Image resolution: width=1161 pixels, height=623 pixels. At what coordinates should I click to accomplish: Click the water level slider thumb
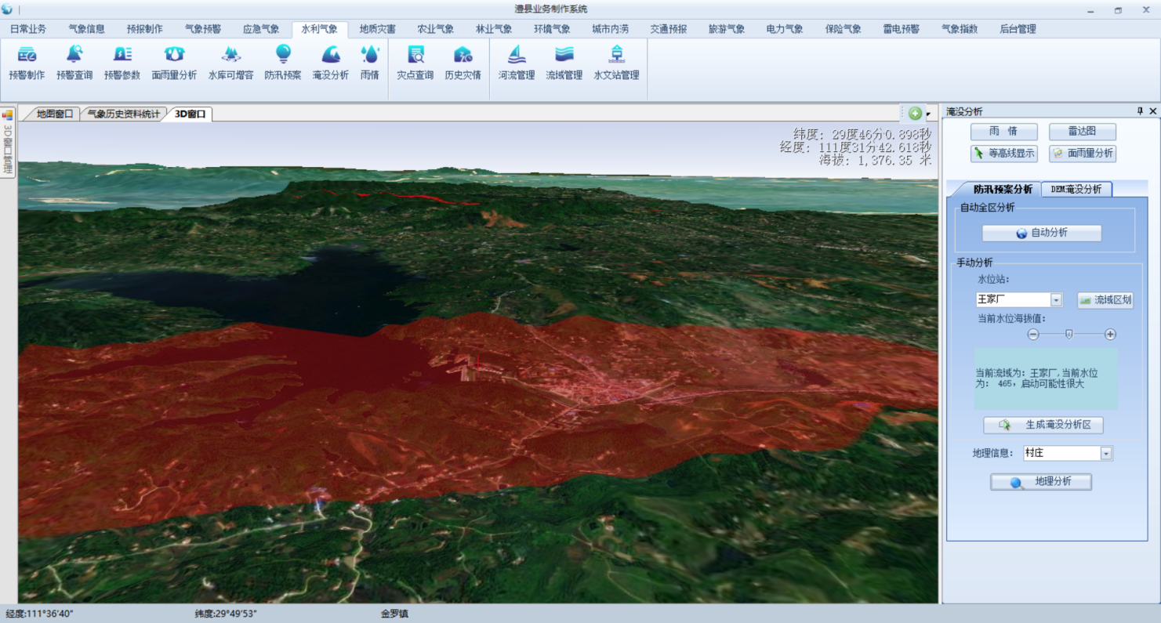point(1068,335)
